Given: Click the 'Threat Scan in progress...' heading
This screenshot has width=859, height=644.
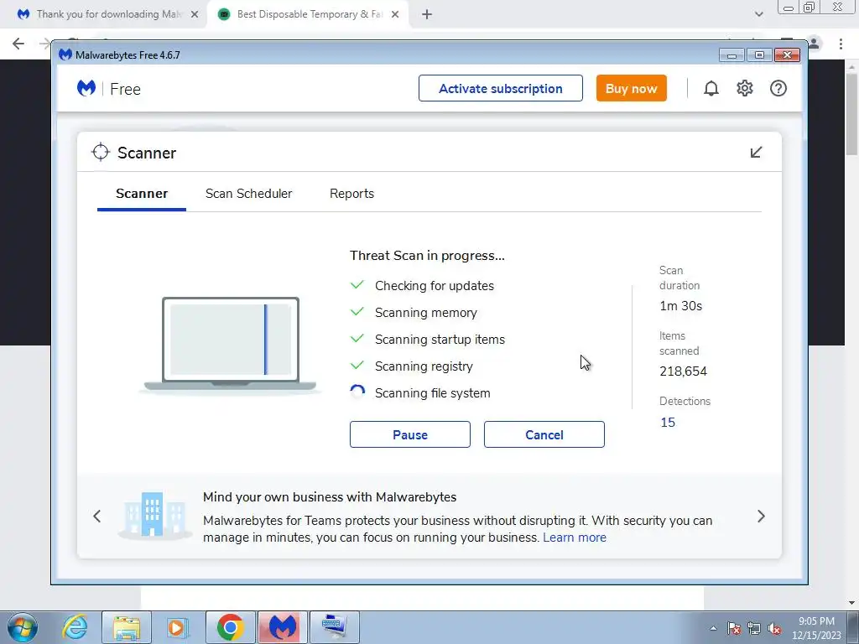Looking at the screenshot, I should click(x=427, y=256).
